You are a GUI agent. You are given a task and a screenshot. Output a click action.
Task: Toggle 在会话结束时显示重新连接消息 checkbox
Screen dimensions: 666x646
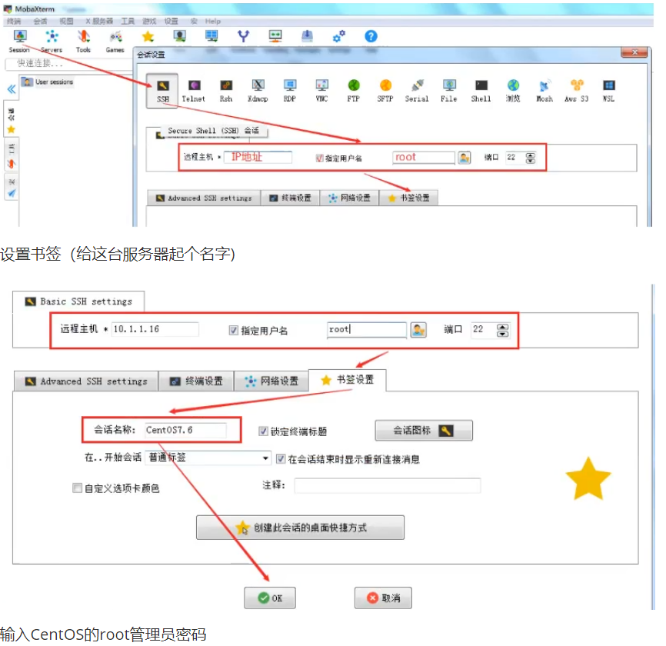click(x=281, y=458)
